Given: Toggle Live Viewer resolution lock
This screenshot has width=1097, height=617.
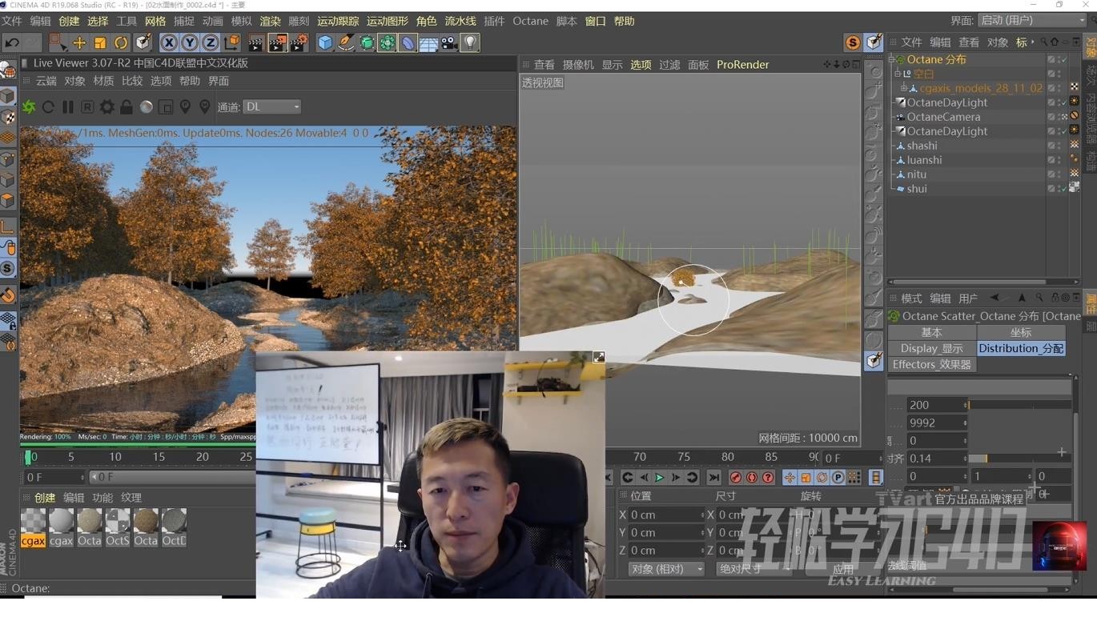Looking at the screenshot, I should (x=127, y=106).
